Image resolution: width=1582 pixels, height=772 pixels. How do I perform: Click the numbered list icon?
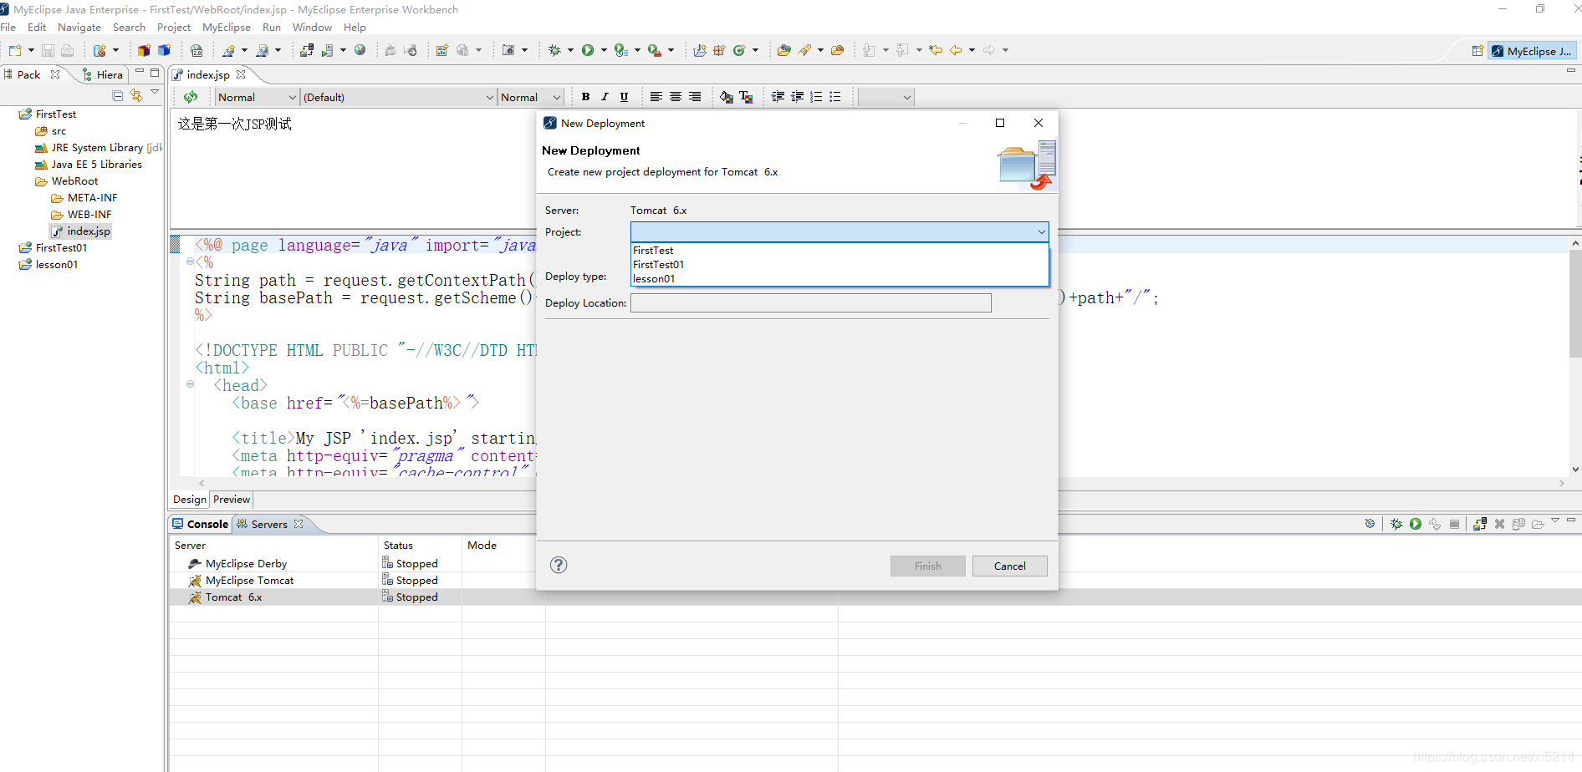tap(816, 97)
